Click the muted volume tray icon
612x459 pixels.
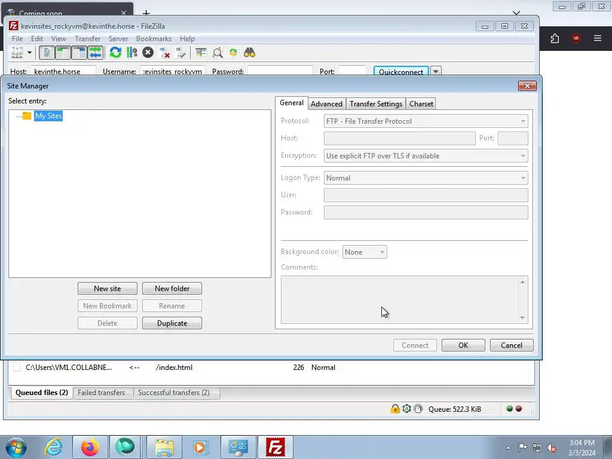(552, 448)
